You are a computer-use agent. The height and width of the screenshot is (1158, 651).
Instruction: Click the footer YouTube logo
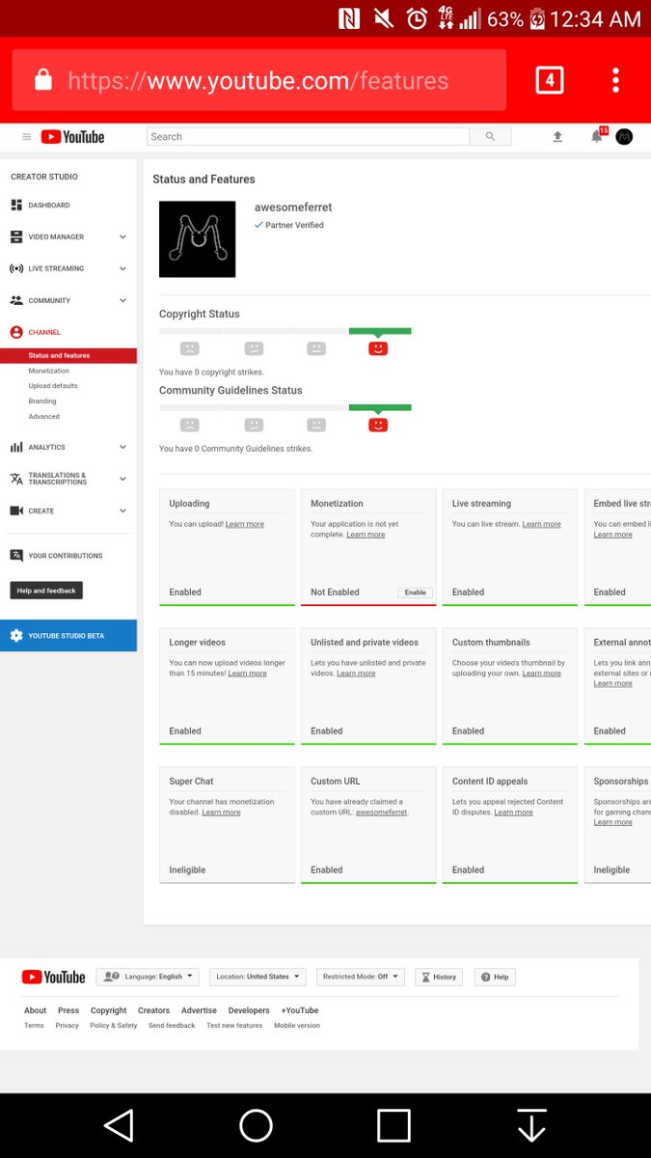coord(54,977)
